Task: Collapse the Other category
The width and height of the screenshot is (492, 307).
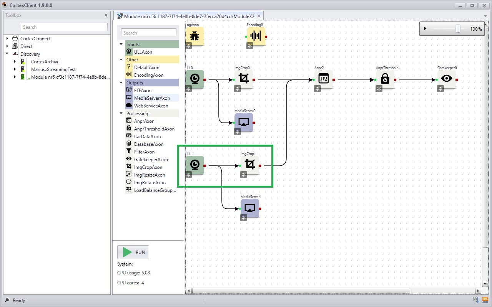Action: pos(121,60)
